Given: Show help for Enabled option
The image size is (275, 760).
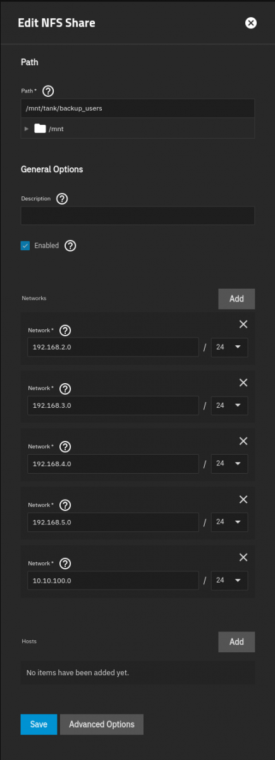Looking at the screenshot, I should point(70,246).
